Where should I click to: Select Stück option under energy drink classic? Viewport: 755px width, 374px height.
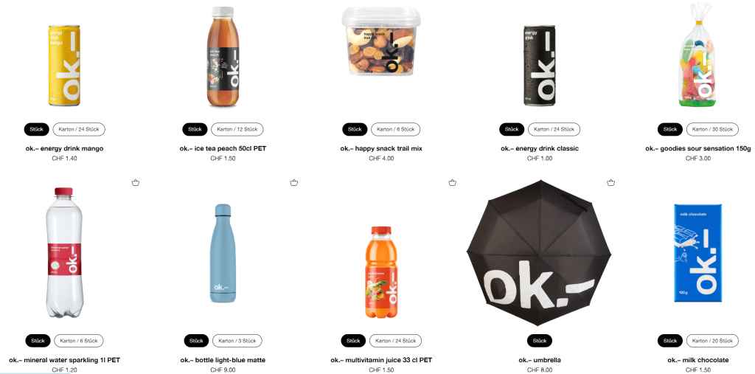512,129
